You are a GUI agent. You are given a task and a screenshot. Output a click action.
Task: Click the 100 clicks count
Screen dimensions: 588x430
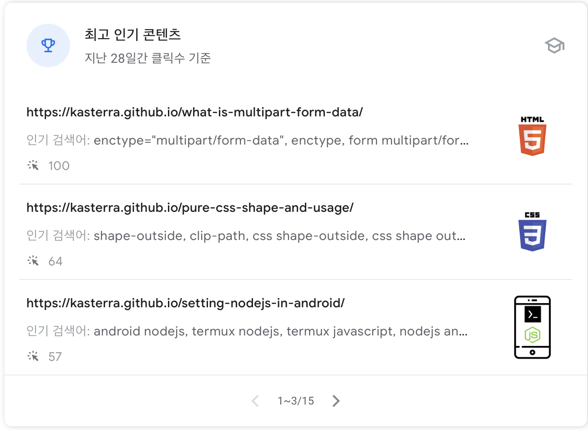(59, 166)
